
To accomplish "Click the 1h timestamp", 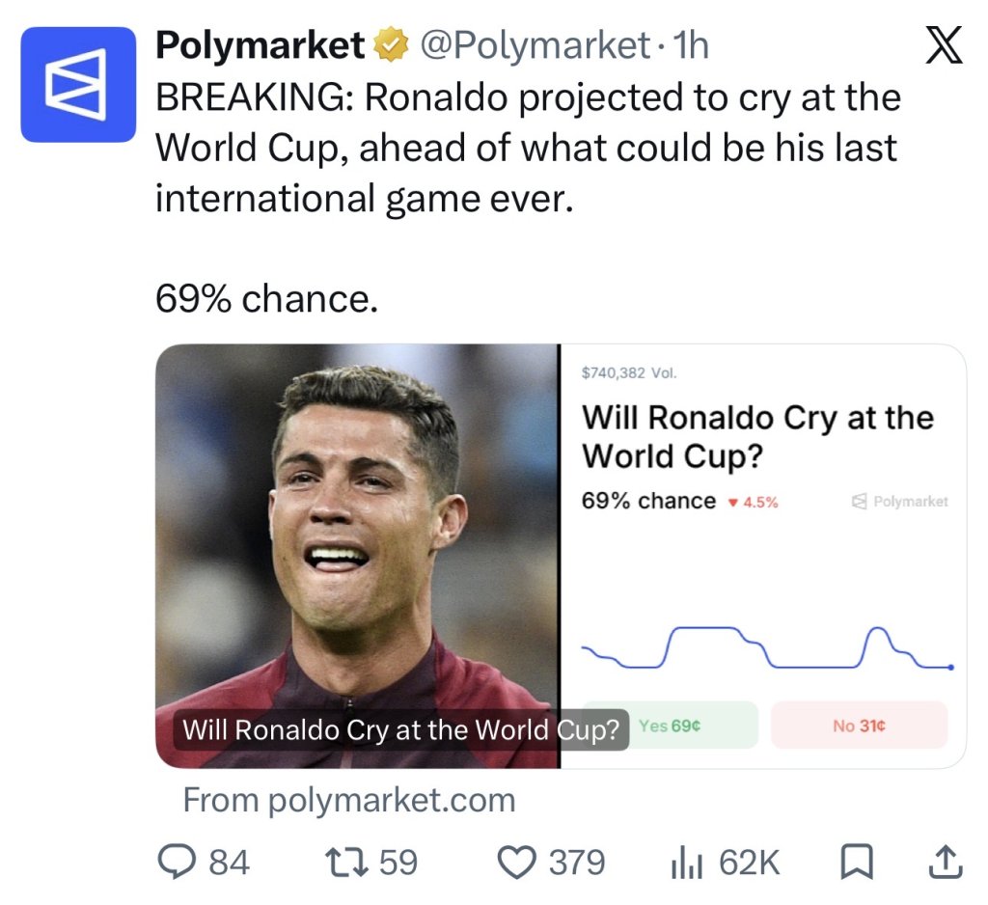I will tap(691, 45).
